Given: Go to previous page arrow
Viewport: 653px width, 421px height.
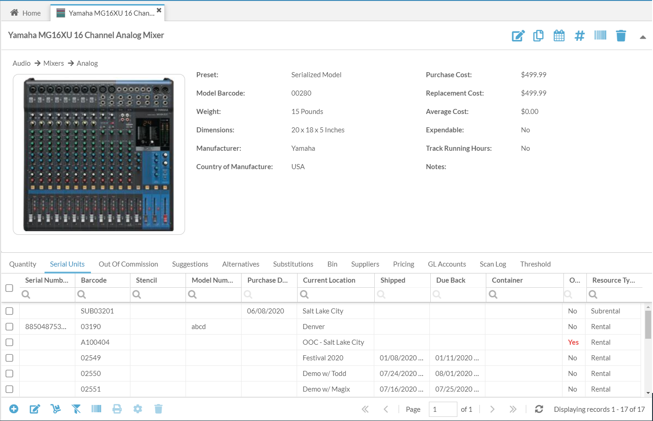Looking at the screenshot, I should point(386,409).
